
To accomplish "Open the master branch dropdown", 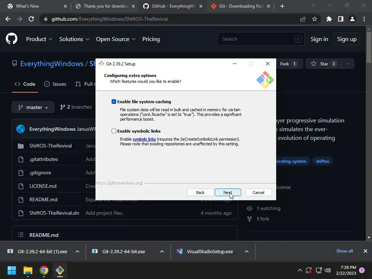I will coord(33,107).
